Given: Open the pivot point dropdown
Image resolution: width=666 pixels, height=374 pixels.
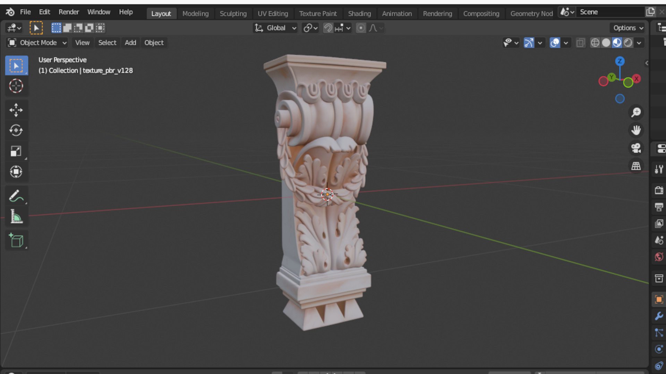Looking at the screenshot, I should point(310,28).
